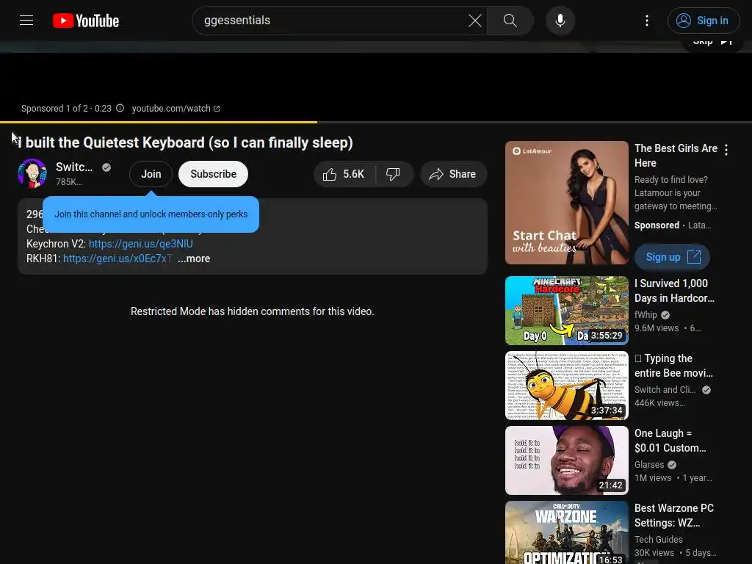Seek on the yellow ad progress bar
The image size is (752, 564).
[376, 123]
